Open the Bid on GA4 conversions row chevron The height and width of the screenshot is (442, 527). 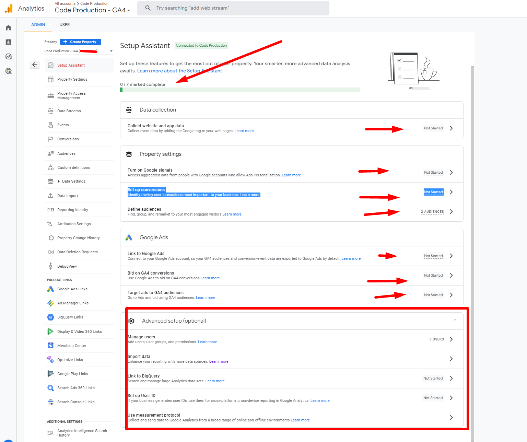(451, 275)
